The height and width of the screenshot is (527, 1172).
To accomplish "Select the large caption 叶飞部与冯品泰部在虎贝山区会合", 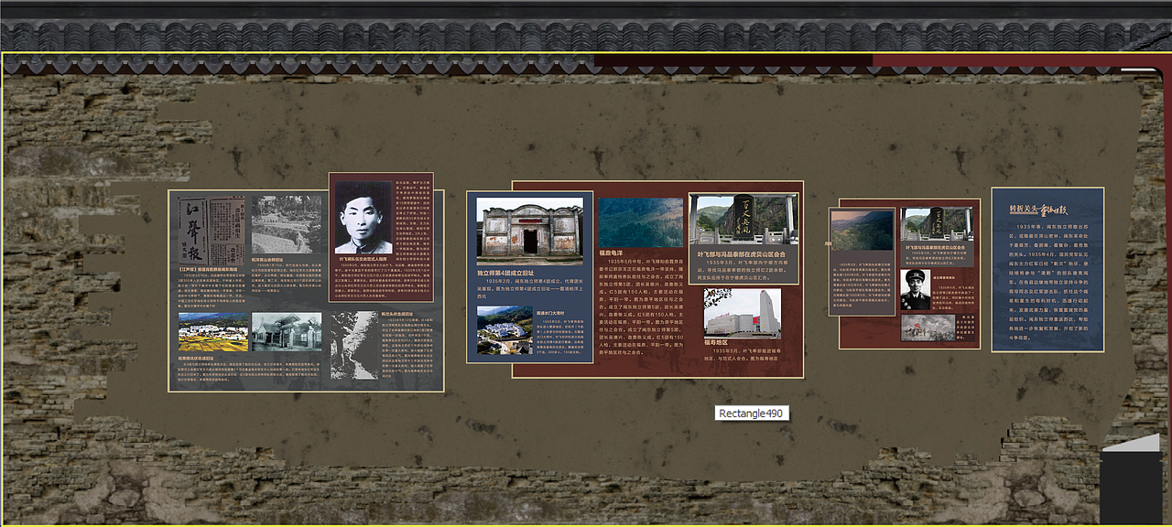I will pos(742,253).
